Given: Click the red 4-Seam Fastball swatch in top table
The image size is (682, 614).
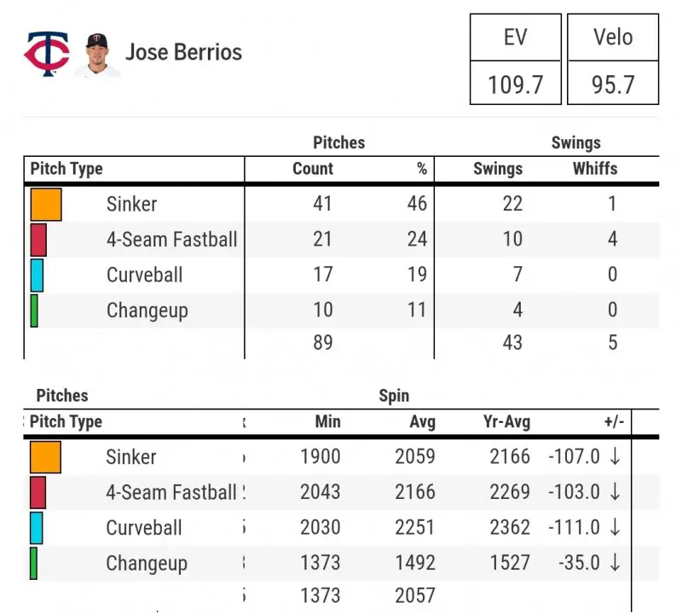Looking at the screenshot, I should pos(38,240).
